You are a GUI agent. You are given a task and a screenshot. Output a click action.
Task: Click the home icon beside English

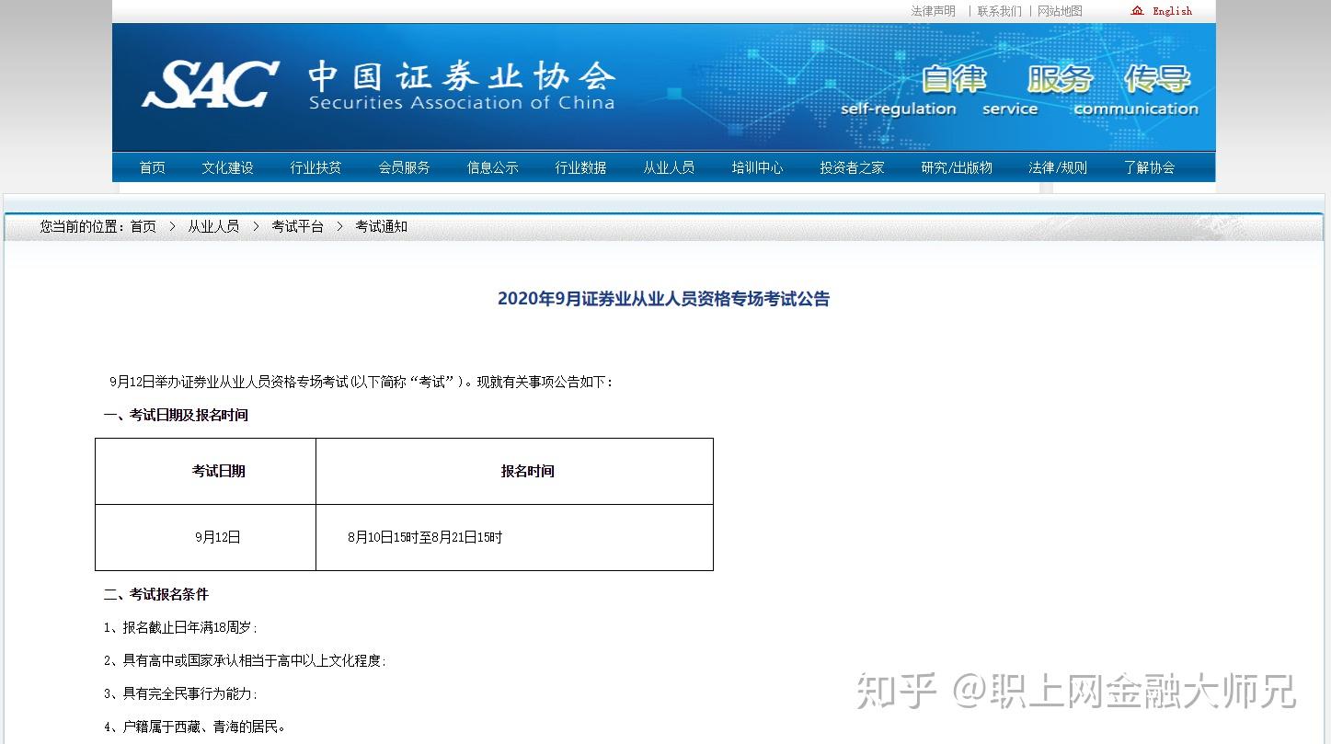pyautogui.click(x=1138, y=11)
